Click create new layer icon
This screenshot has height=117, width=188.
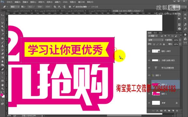click(x=173, y=111)
